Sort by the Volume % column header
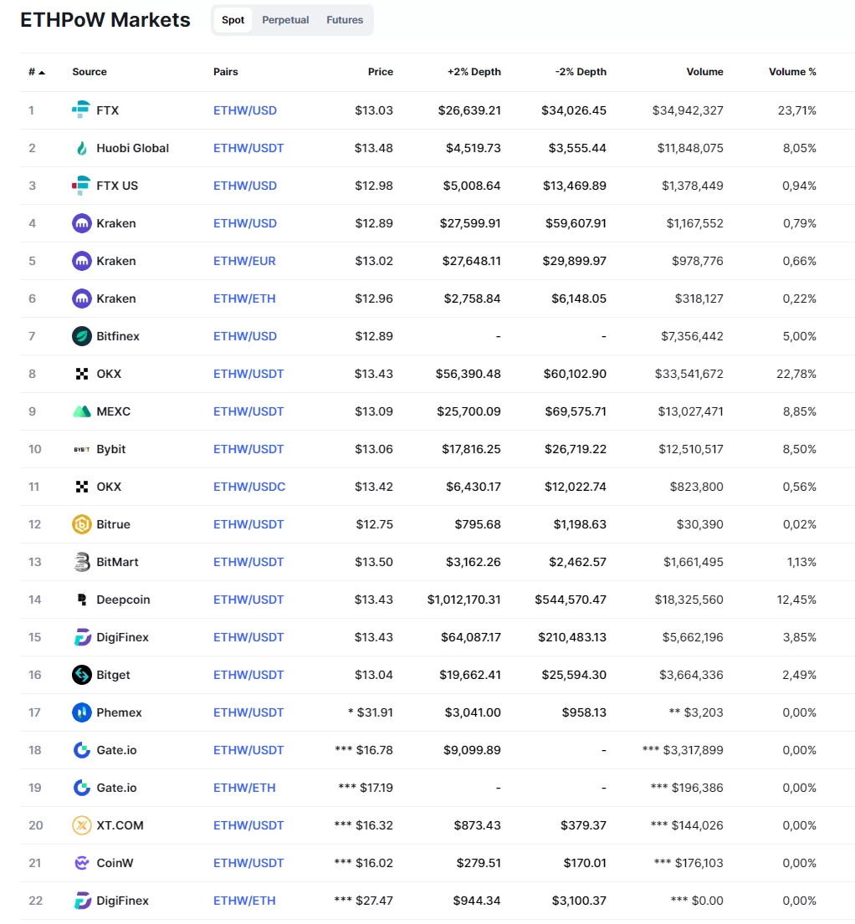Screen dimensions: 855x924 pyautogui.click(x=792, y=72)
